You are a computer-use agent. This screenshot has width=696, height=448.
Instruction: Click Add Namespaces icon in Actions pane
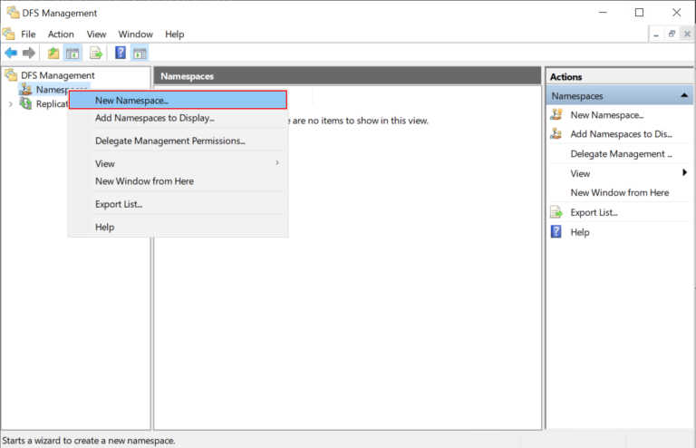[556, 134]
